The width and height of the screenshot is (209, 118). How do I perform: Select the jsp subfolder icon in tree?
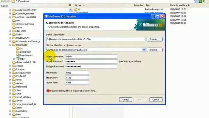18,48
